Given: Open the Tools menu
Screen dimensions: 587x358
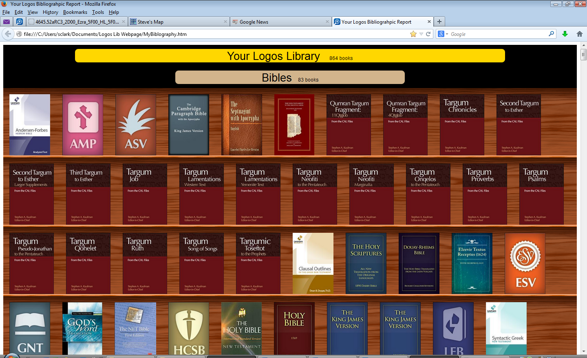Looking at the screenshot, I should click(98, 12).
